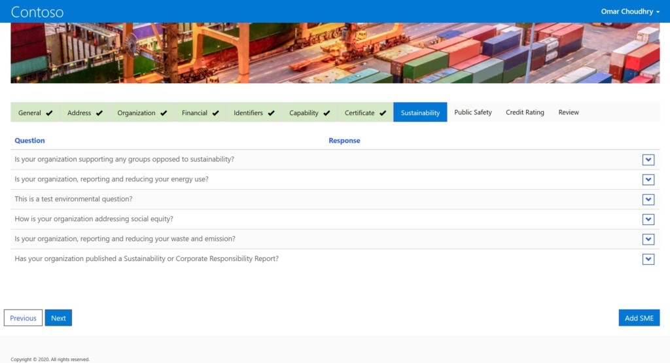Click the Contoso logo text
This screenshot has height=363, width=670.
point(37,11)
